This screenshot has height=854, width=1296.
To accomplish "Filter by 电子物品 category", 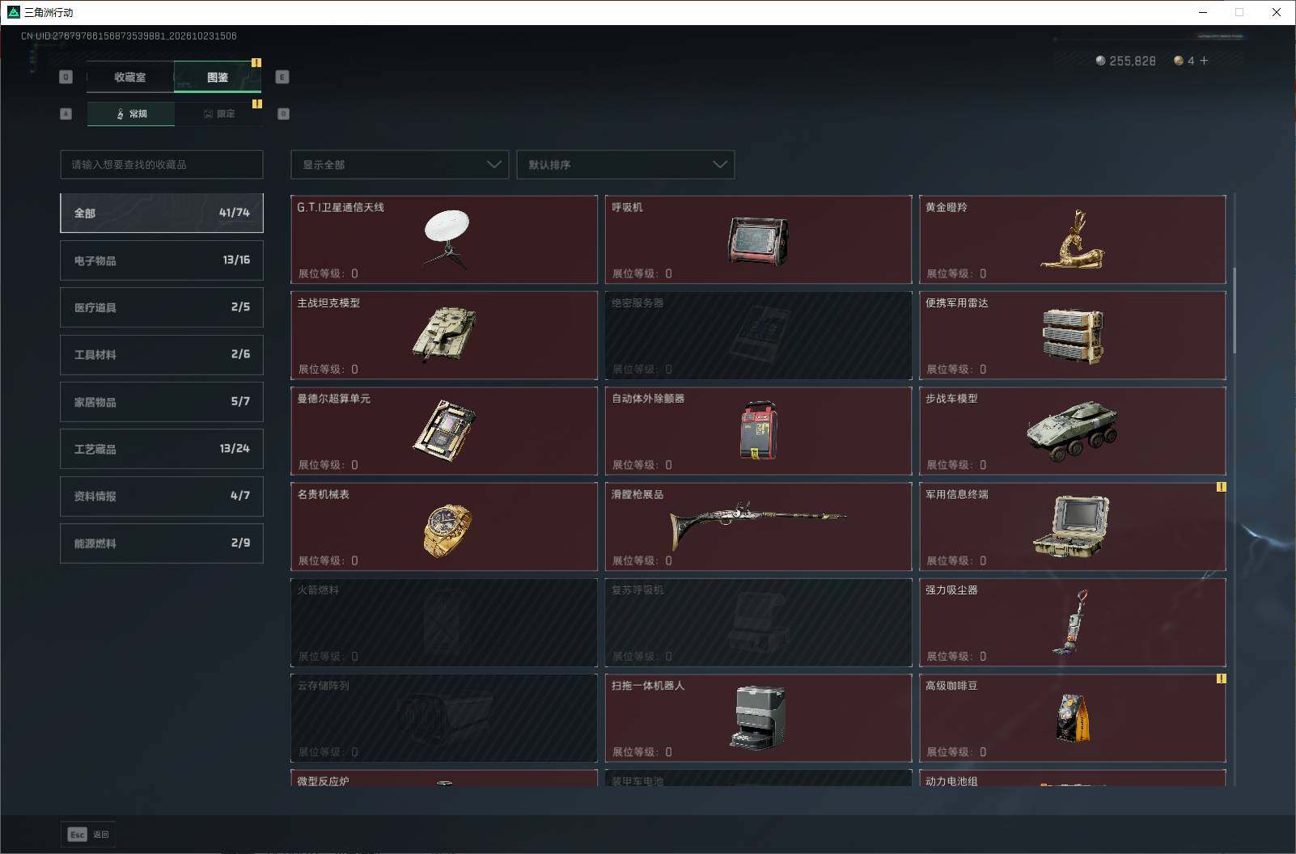I will pos(162,260).
